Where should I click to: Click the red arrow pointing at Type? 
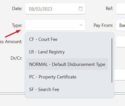pos(13,33)
